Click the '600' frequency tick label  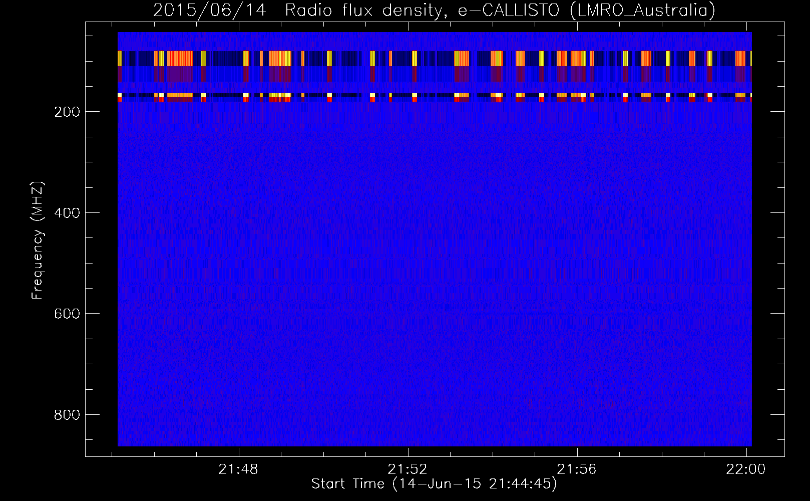(67, 314)
